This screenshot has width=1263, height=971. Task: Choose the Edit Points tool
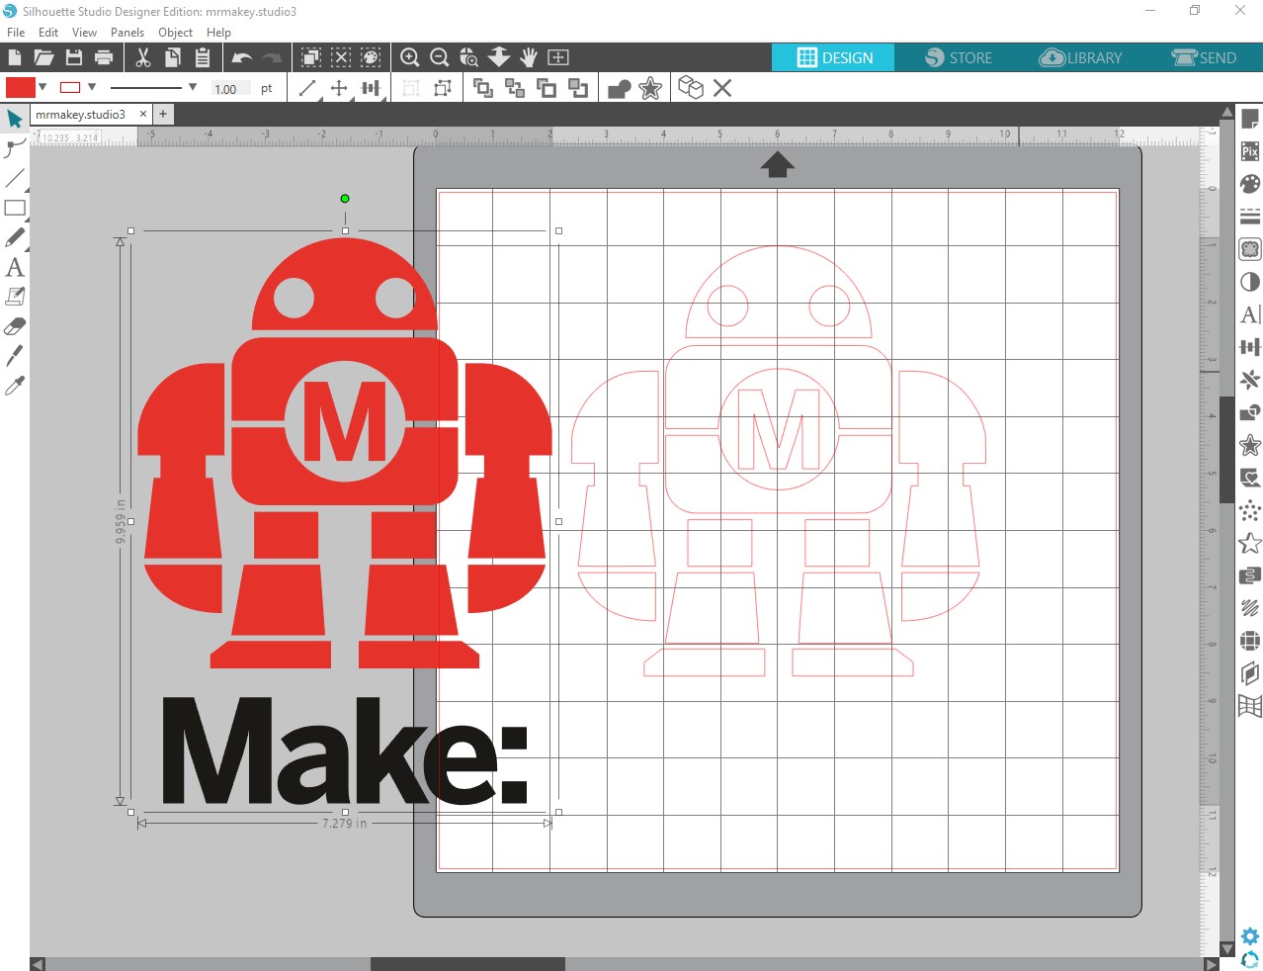pyautogui.click(x=15, y=148)
